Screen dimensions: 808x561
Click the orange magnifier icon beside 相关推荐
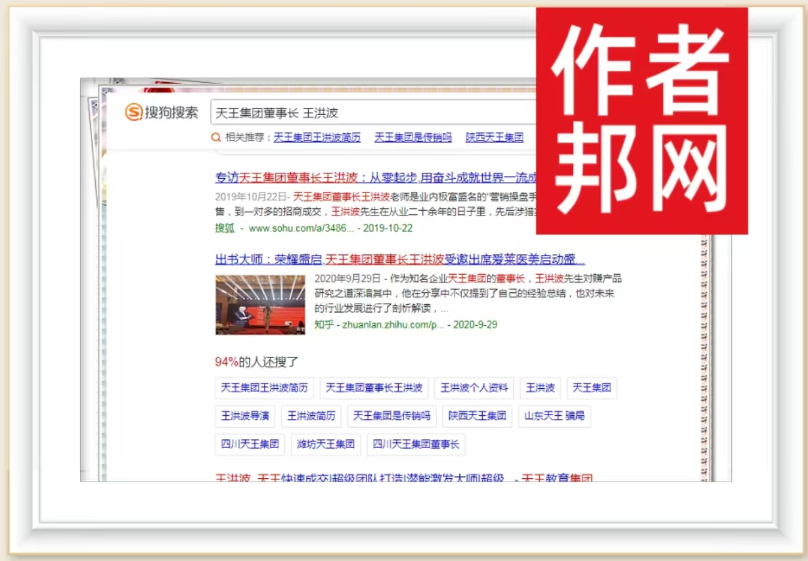[215, 137]
